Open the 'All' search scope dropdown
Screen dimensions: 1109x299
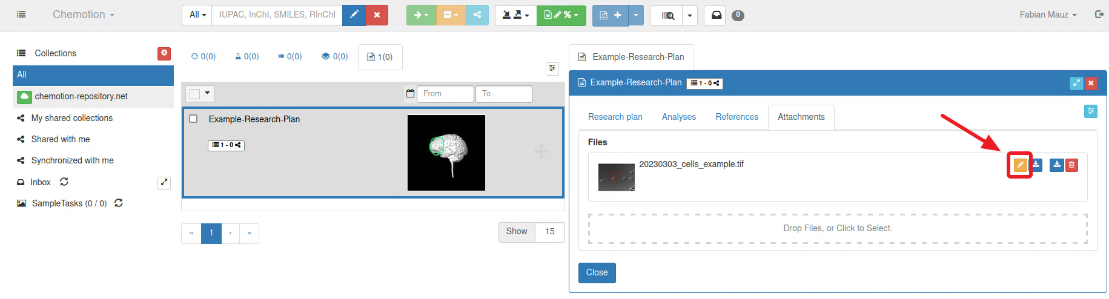tap(197, 15)
